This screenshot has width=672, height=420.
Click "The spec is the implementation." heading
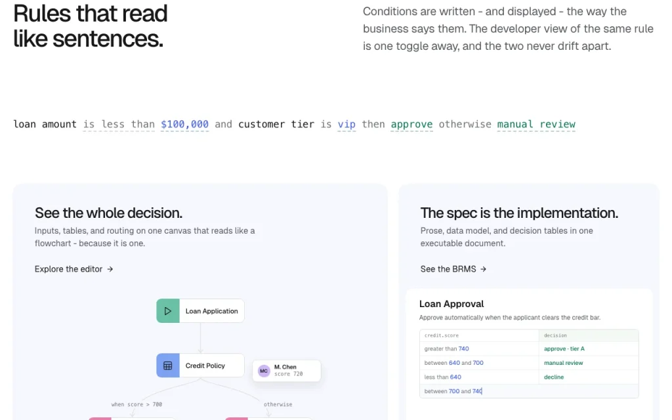[x=519, y=213]
